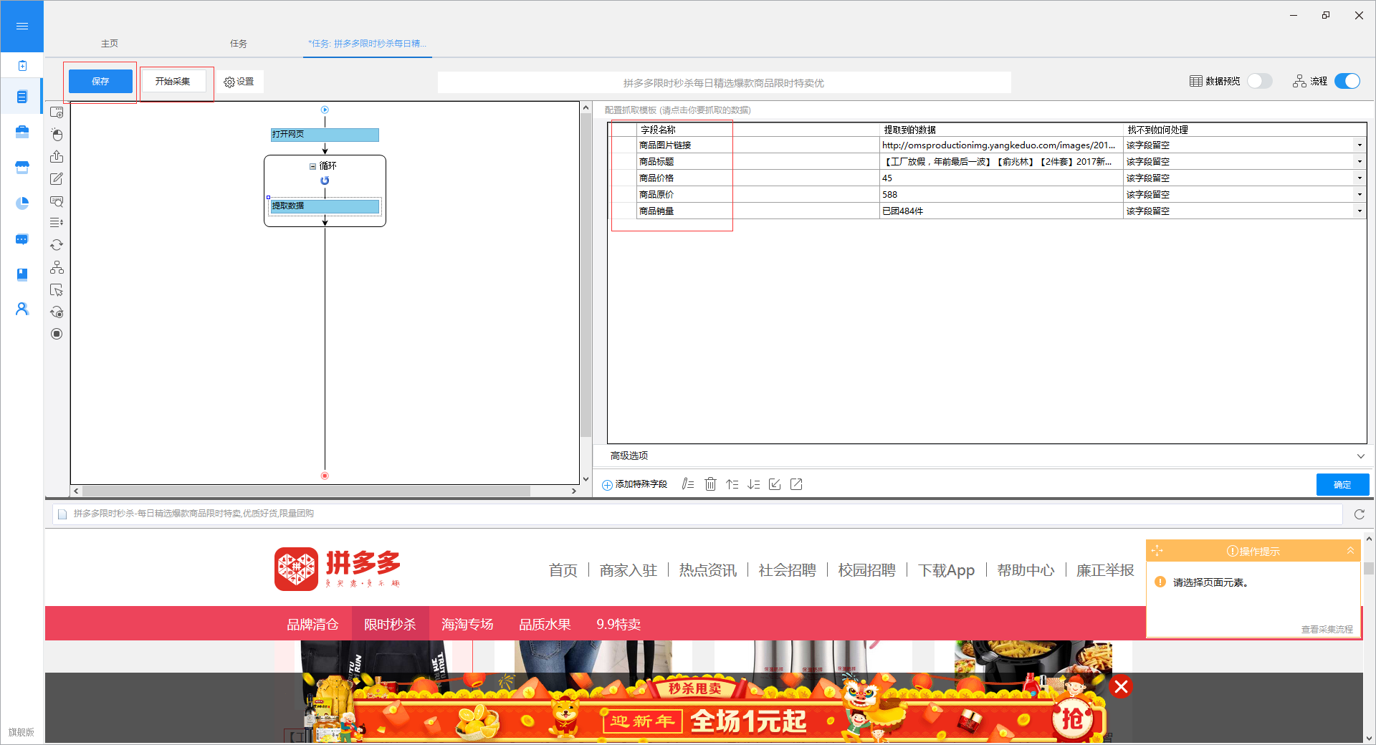
Task: Collapse the operation tips panel chevron
Action: click(x=1350, y=551)
